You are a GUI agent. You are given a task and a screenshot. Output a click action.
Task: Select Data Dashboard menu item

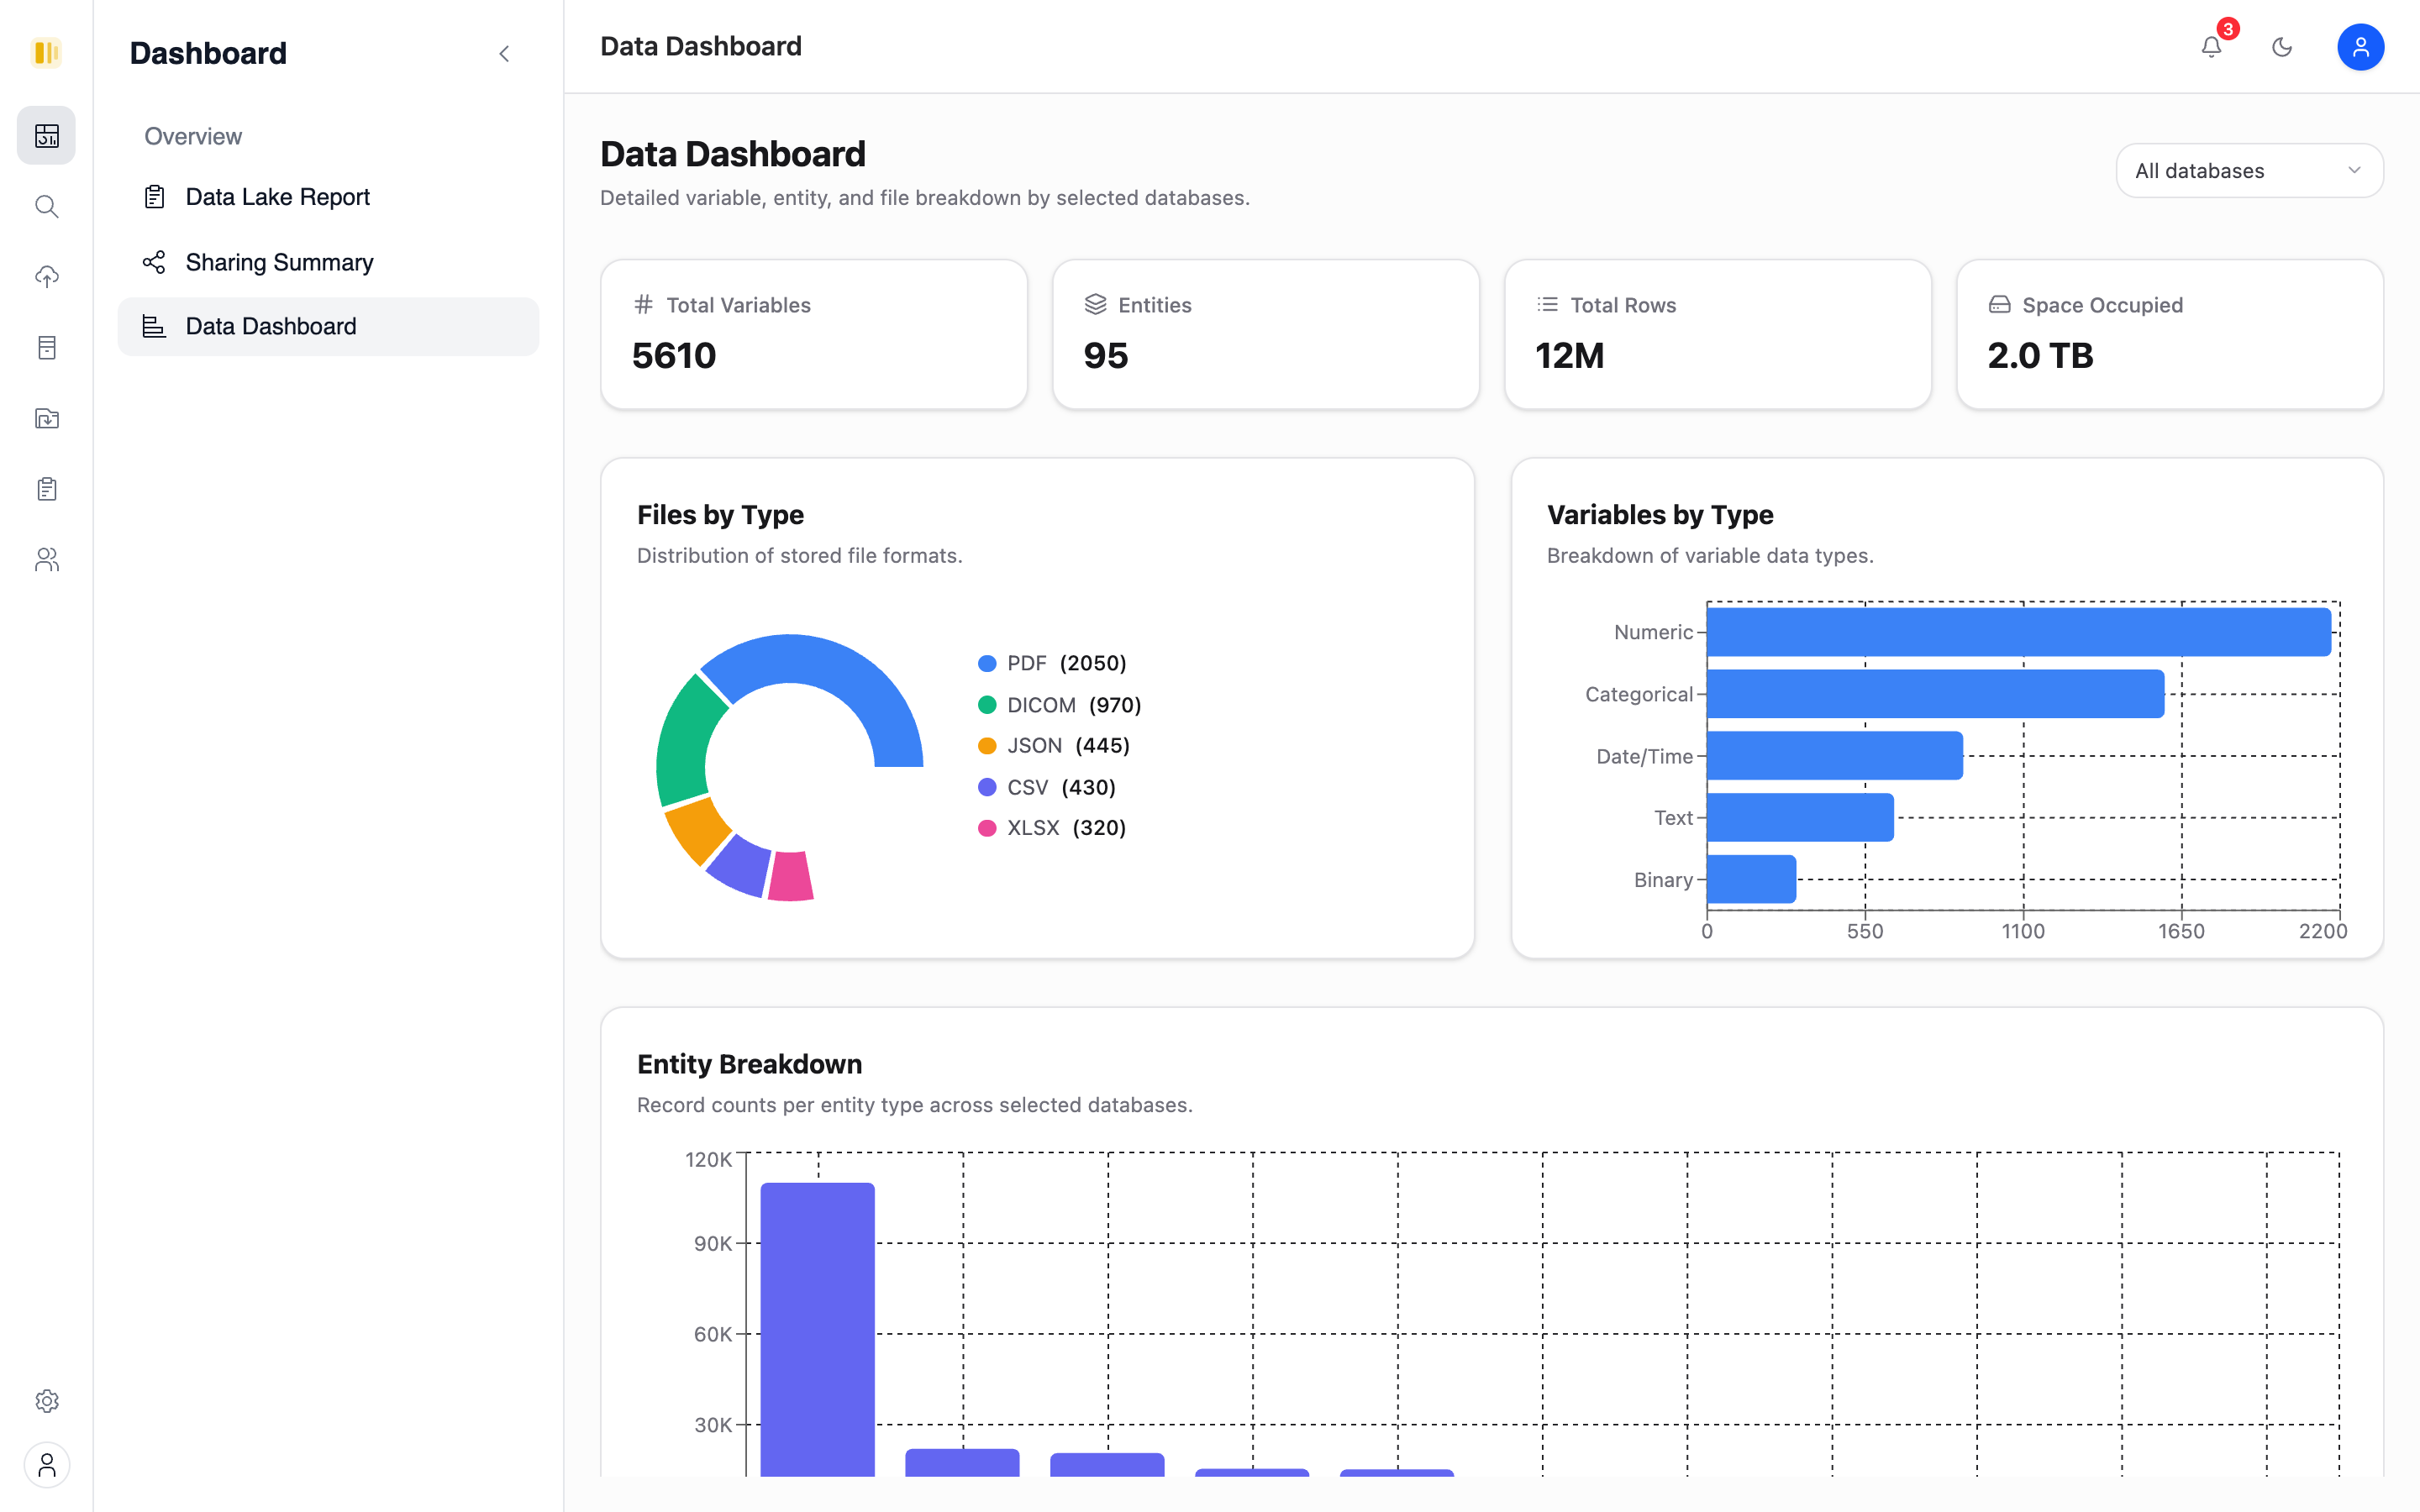pos(328,326)
